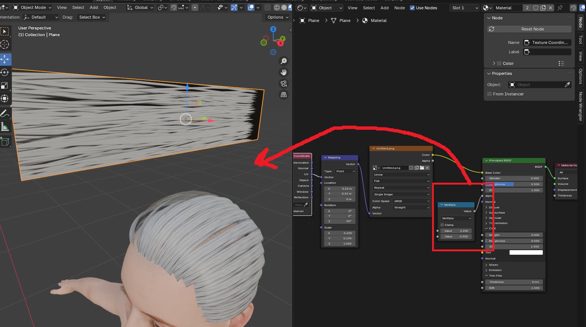Open the Slot 1 dropdown
Screen dimensions: 586x327
click(x=464, y=8)
